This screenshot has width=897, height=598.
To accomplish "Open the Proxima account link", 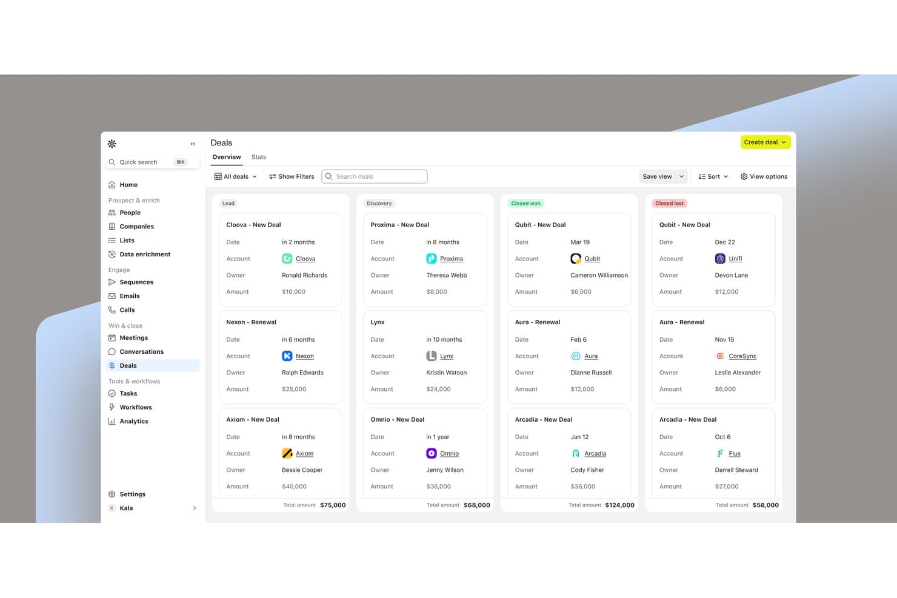I will tap(452, 259).
